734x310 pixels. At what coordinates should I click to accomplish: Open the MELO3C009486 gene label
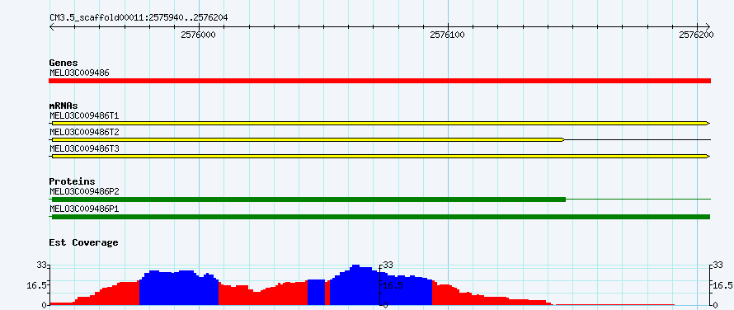tap(79, 73)
